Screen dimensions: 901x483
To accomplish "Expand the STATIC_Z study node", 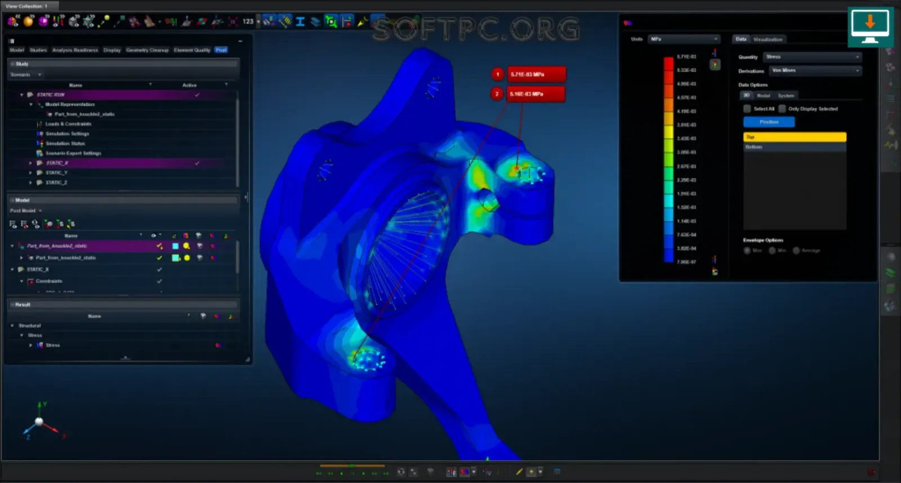I will [x=30, y=182].
